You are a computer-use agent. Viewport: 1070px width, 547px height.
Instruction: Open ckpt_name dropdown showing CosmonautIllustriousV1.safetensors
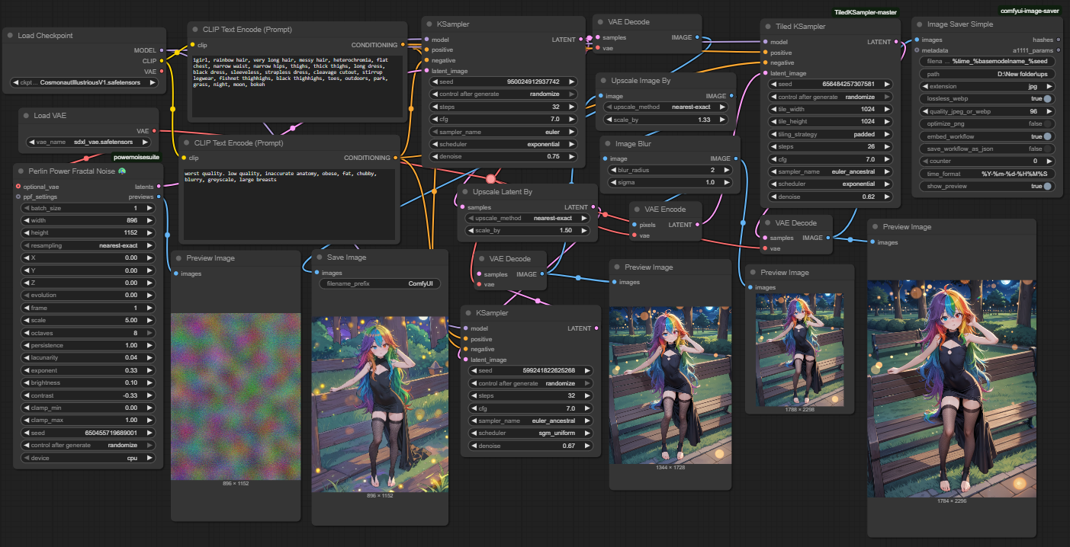pyautogui.click(x=85, y=82)
